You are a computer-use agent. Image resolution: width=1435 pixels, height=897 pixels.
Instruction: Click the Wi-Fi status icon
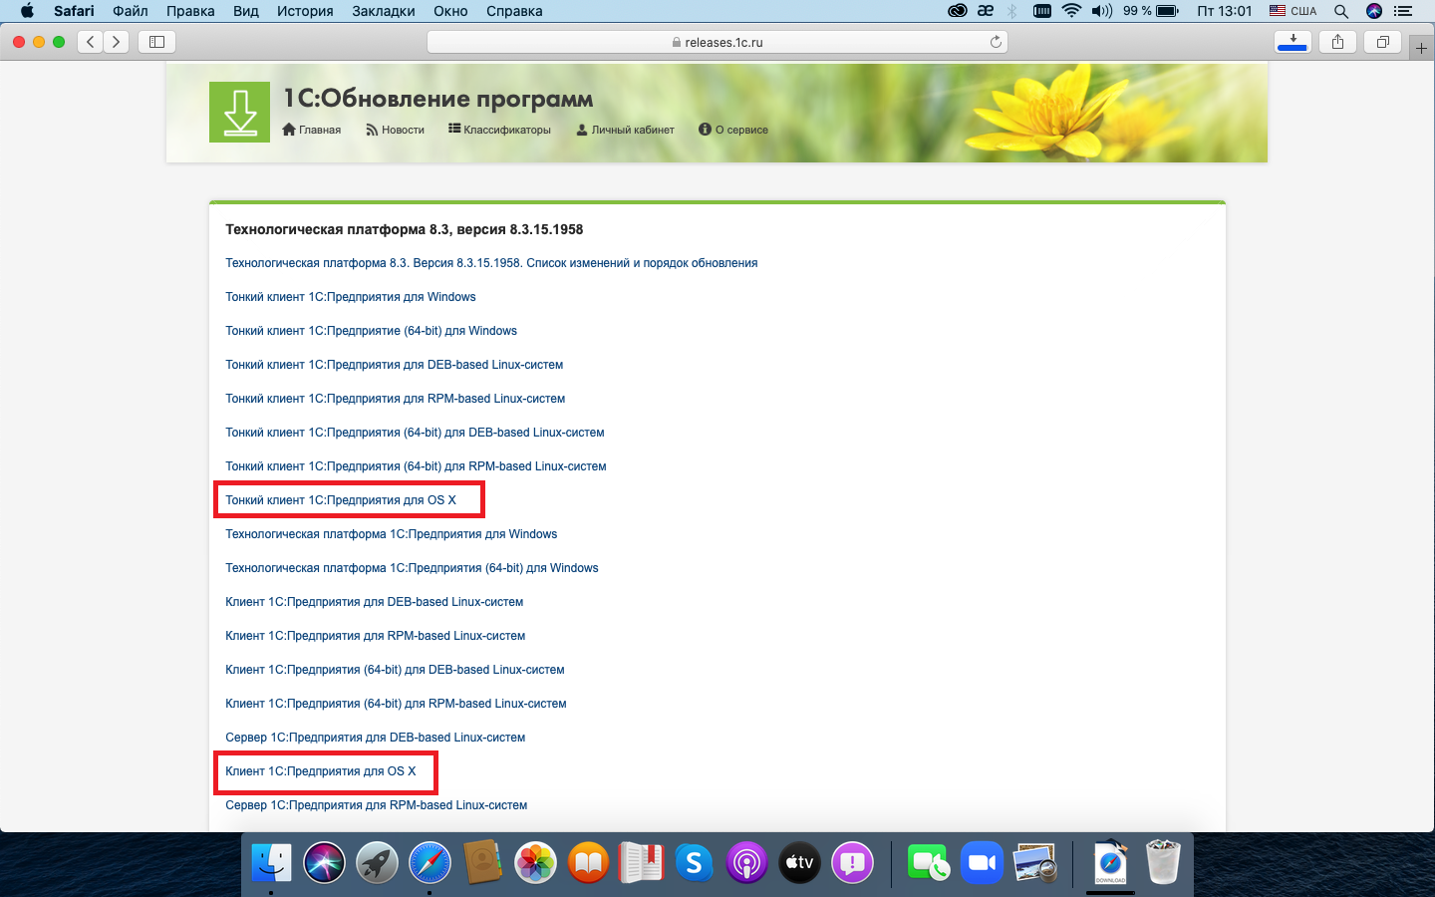point(1071,11)
